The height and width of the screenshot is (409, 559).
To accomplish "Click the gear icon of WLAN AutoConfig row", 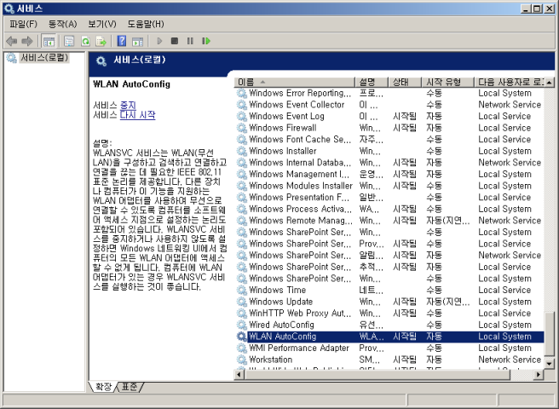I will point(242,337).
